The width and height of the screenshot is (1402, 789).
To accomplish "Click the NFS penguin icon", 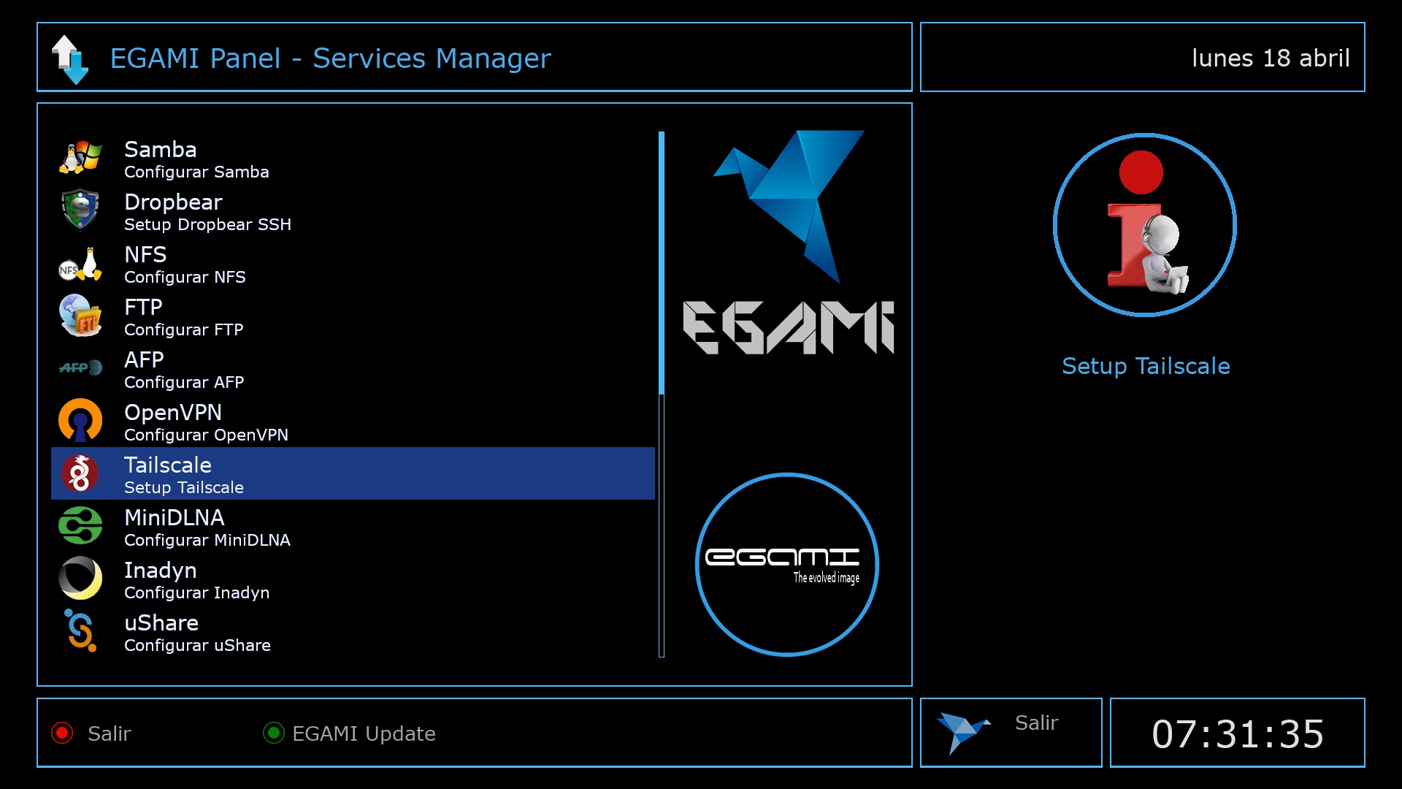I will pyautogui.click(x=80, y=264).
